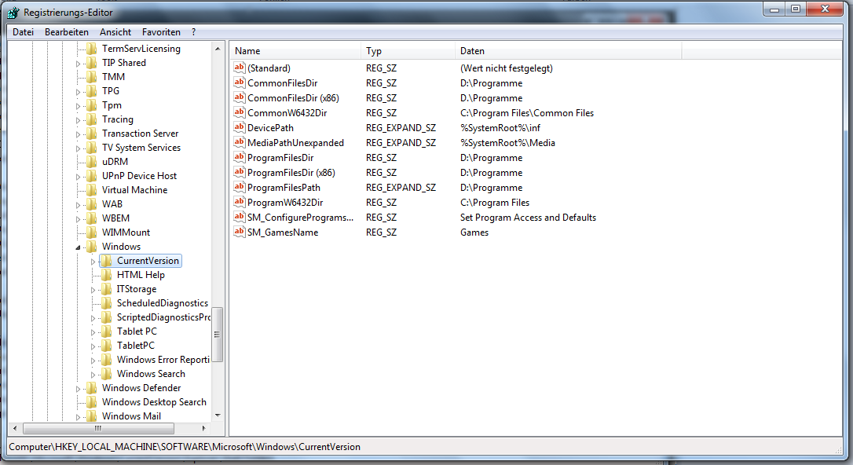The image size is (853, 465).
Task: Click the ScheduledDiagnostics folder icon
Action: point(107,303)
